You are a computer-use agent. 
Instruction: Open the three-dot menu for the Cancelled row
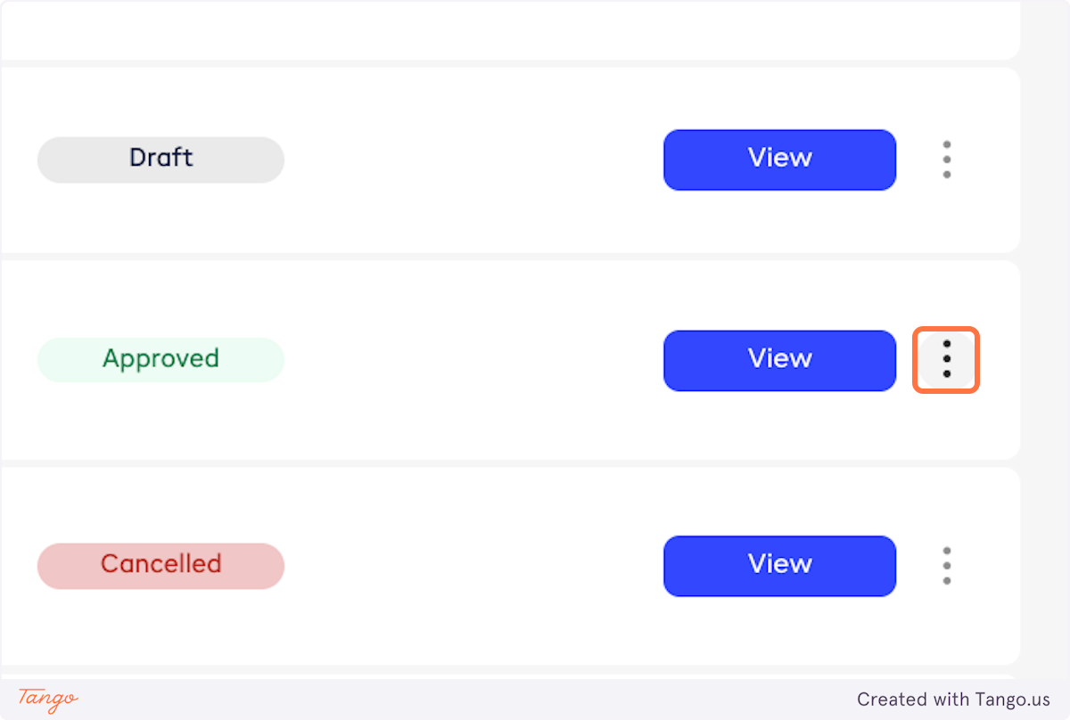946,566
